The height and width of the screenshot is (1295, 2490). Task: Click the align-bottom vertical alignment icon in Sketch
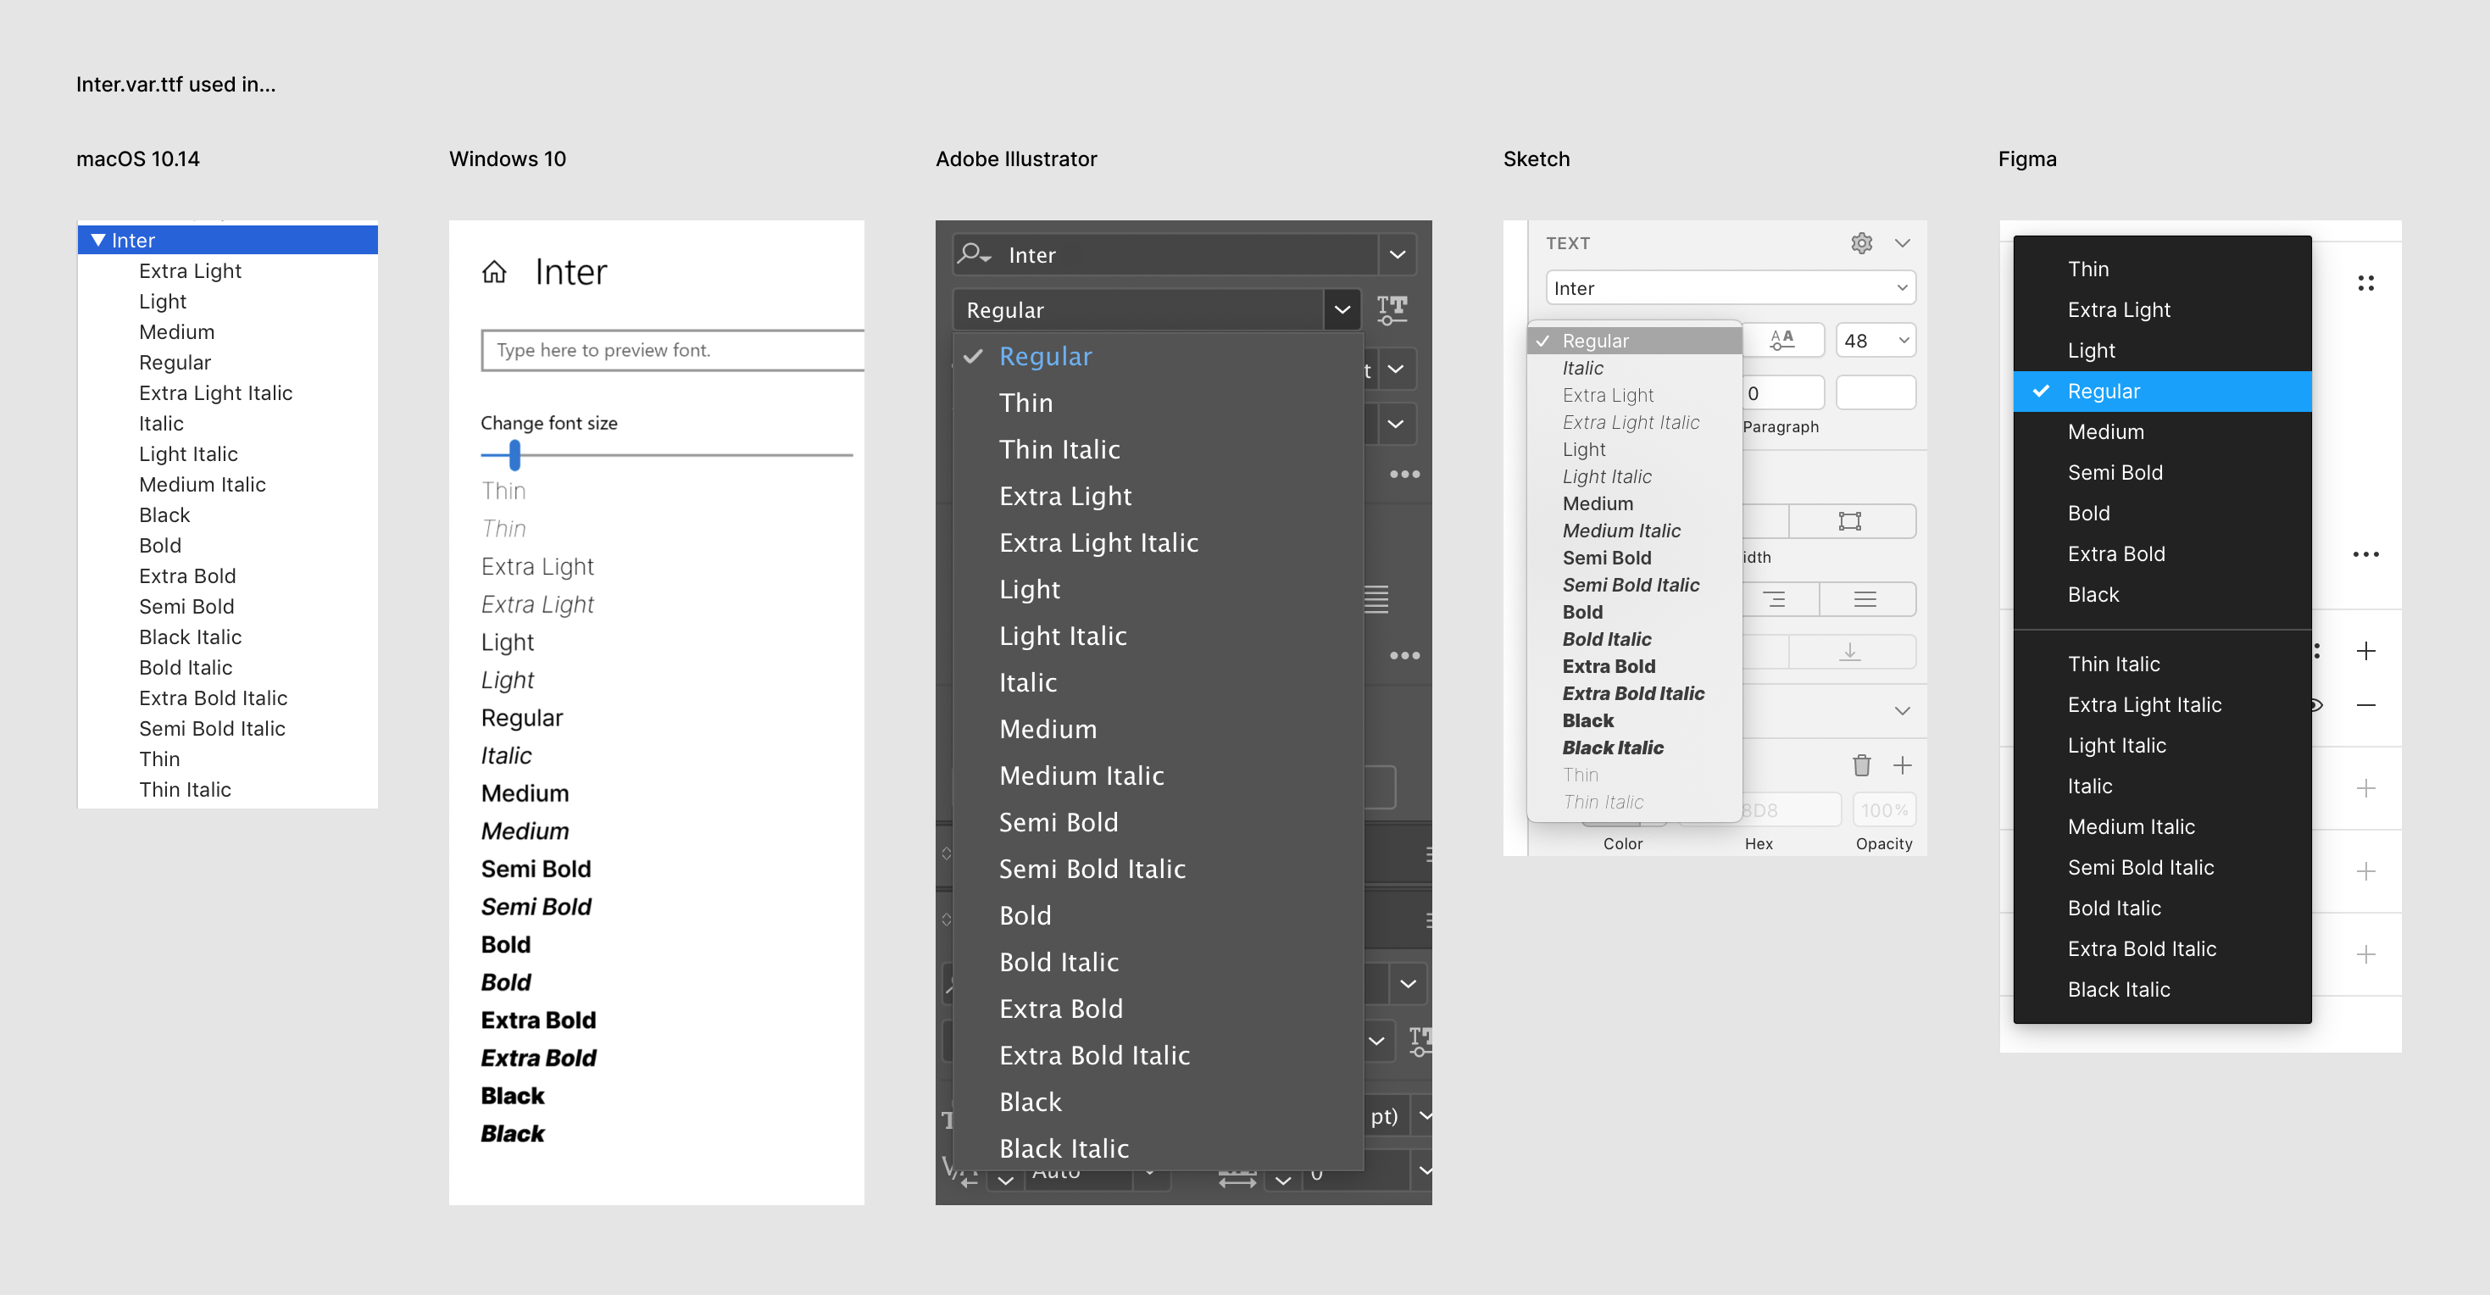tap(1849, 653)
